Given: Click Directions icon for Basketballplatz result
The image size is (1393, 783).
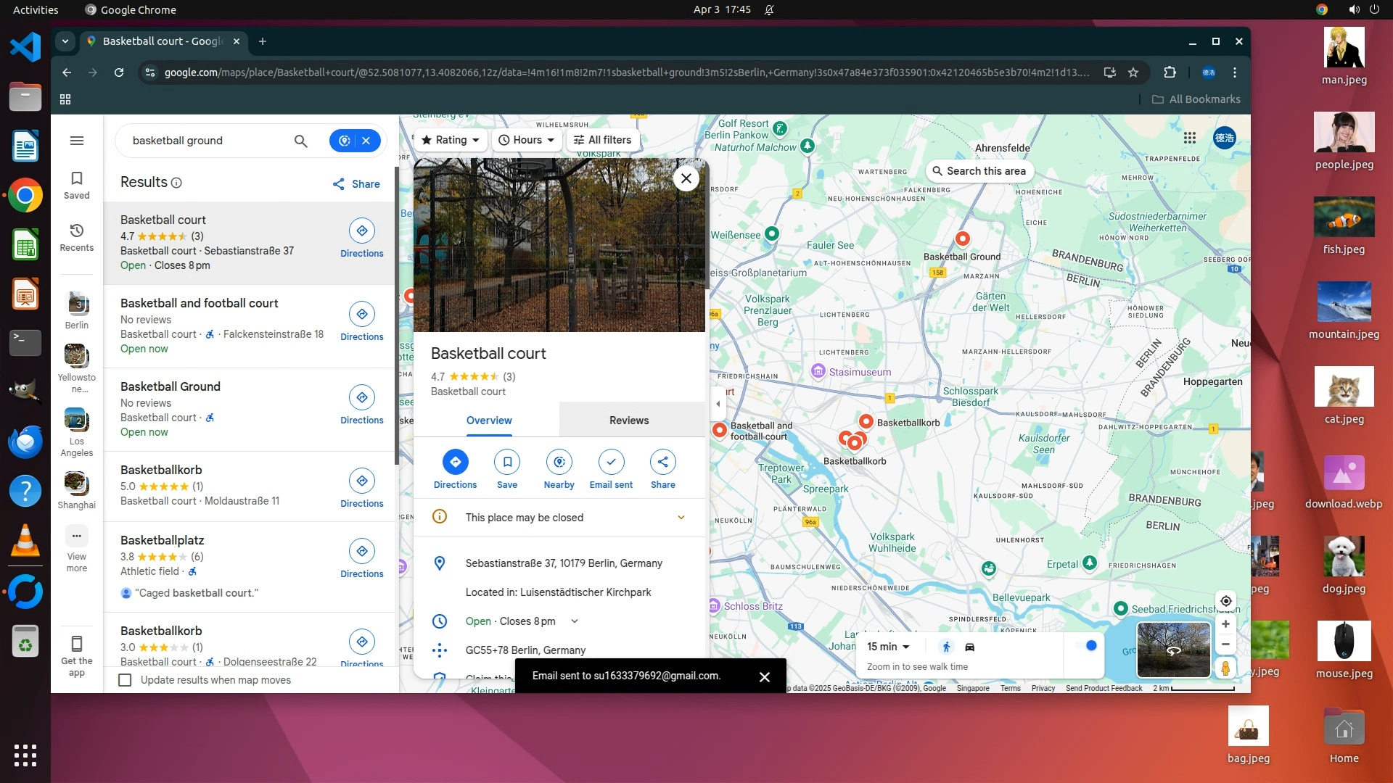Looking at the screenshot, I should point(361,551).
